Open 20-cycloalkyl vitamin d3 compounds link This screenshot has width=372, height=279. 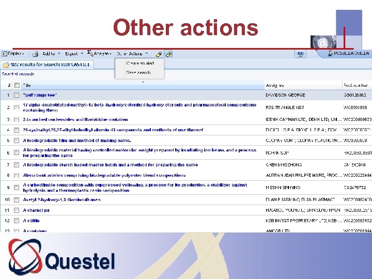pos(113,130)
